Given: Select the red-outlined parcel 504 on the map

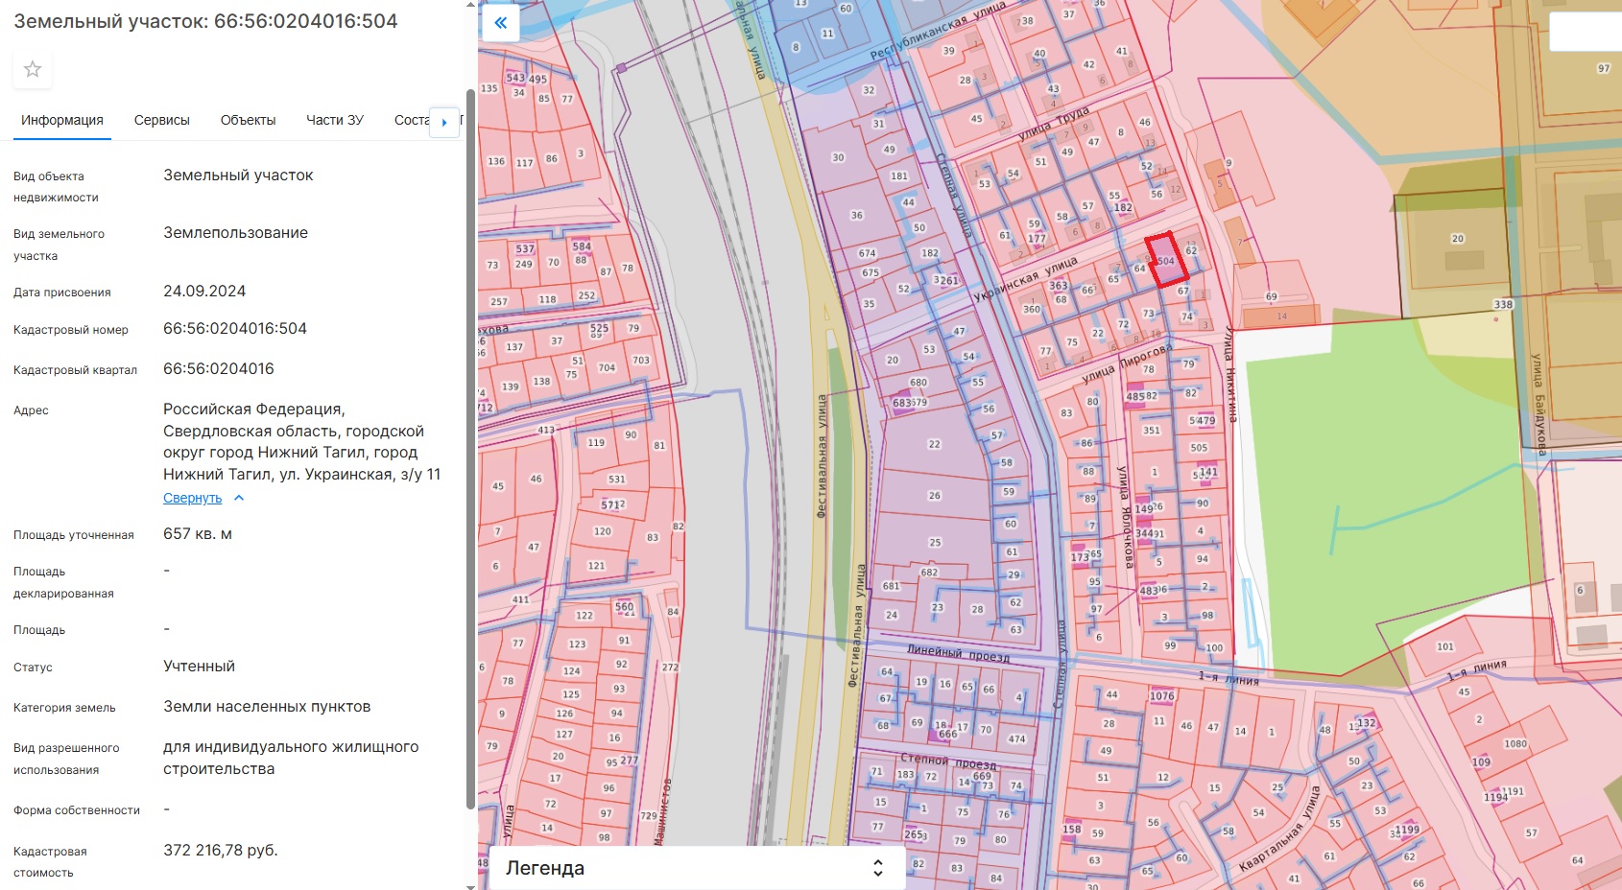Looking at the screenshot, I should [x=1167, y=261].
